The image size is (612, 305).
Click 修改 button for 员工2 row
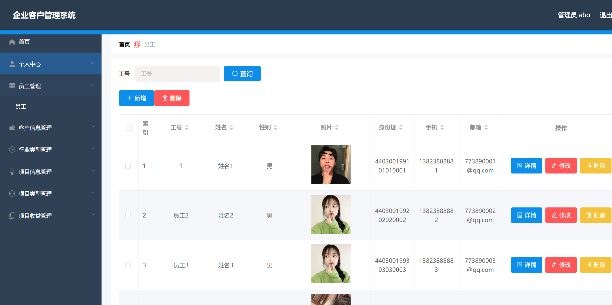click(x=561, y=215)
